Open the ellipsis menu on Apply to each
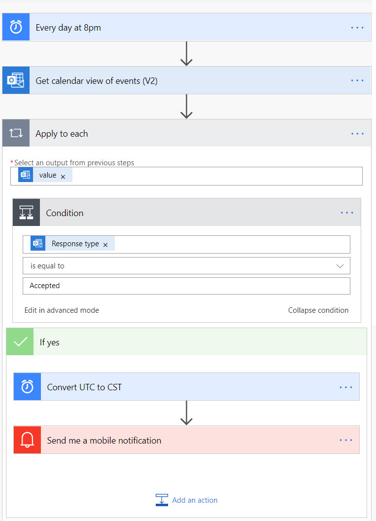Screen dimensions: 376x521 point(357,134)
